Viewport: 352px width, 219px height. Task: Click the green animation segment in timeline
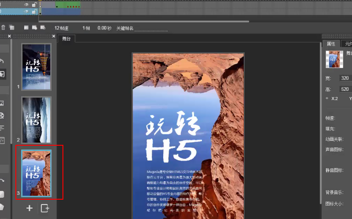[x=68, y=4]
